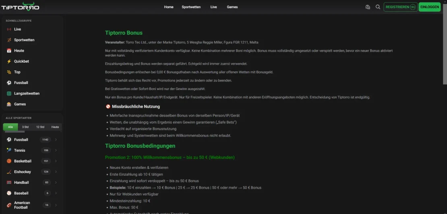Viewport: 447px width, 214px height.
Task: Click the 106 count badge for Tennis
Action: (x=46, y=150)
